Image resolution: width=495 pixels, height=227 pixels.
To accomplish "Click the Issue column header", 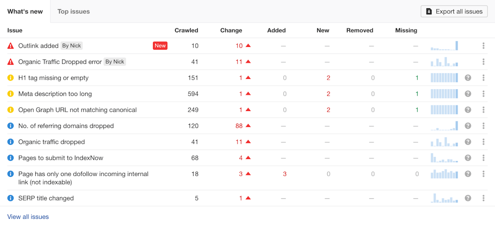I will pos(15,30).
